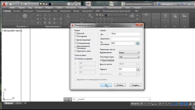Screen dimensions: 195x110
Task: Toggle grid display in status bar
Action: [x=142, y=104]
